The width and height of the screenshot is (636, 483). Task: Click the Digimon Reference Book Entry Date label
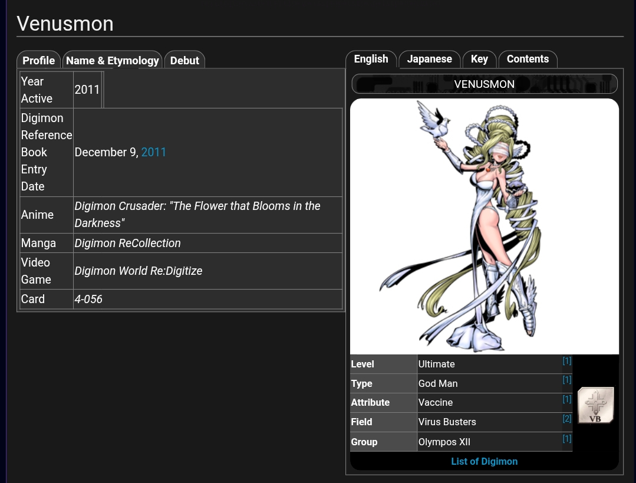(46, 152)
